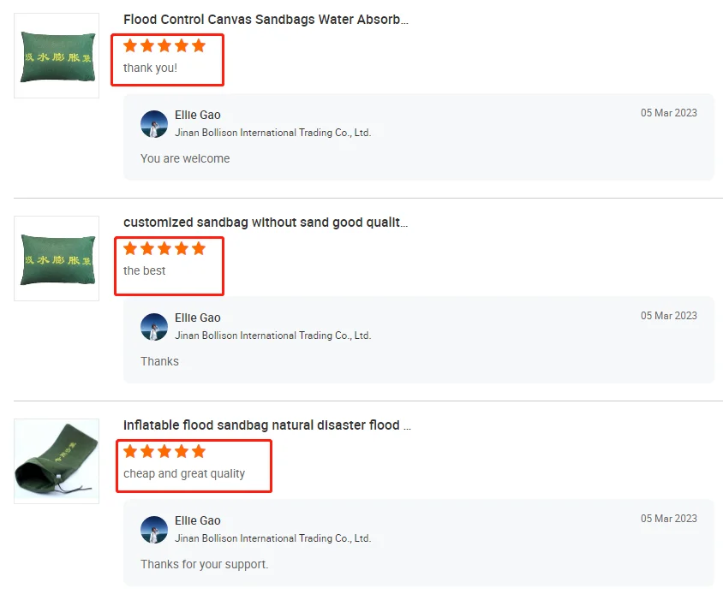The width and height of the screenshot is (723, 594).
Task: Open the customized sandbag product thumbnail
Action: (x=57, y=258)
